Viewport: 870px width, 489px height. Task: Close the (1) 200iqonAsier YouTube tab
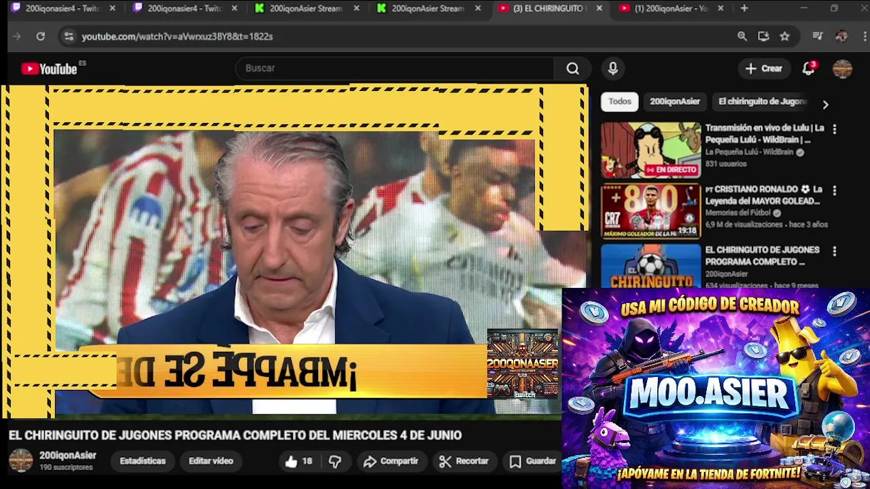(x=720, y=8)
